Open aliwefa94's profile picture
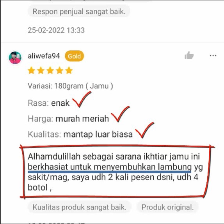The height and width of the screenshot is (224, 224). (x=15, y=58)
